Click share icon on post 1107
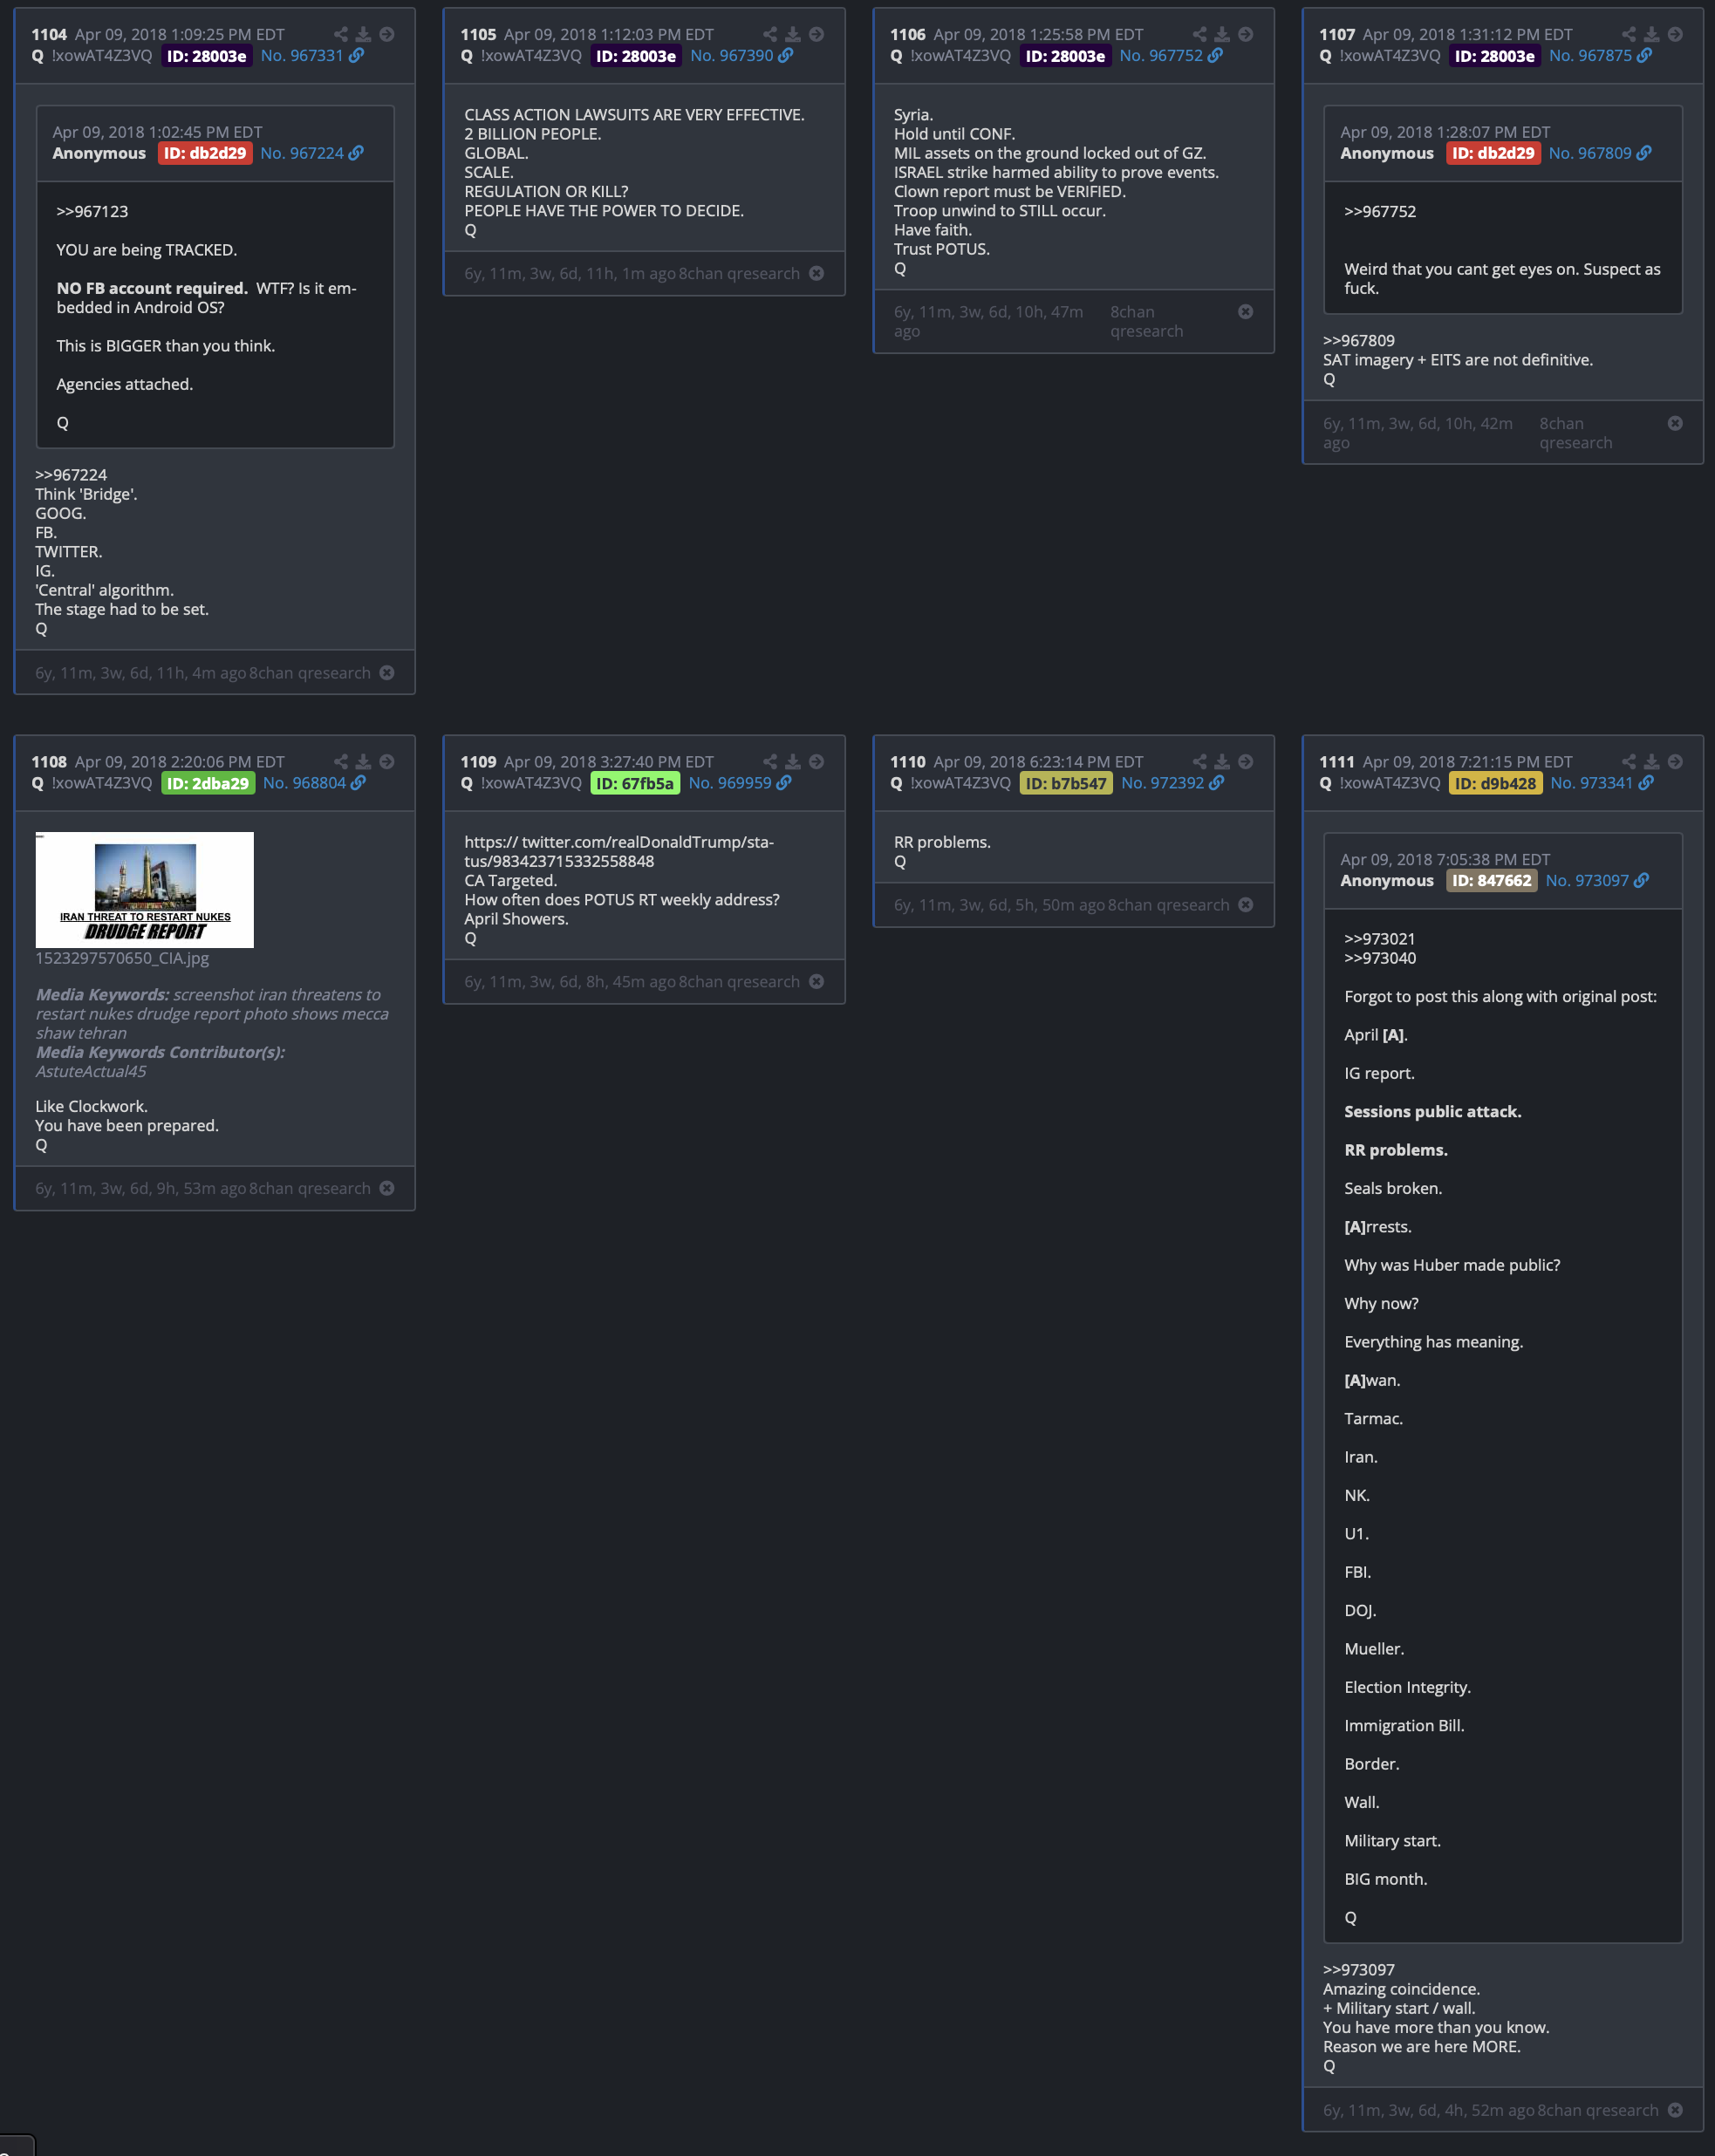1715x2156 pixels. 1629,34
